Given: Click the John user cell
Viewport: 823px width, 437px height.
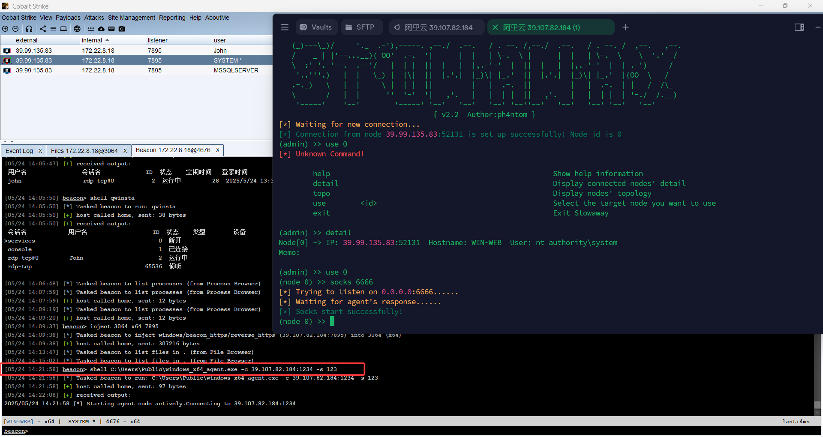Looking at the screenshot, I should 220,51.
